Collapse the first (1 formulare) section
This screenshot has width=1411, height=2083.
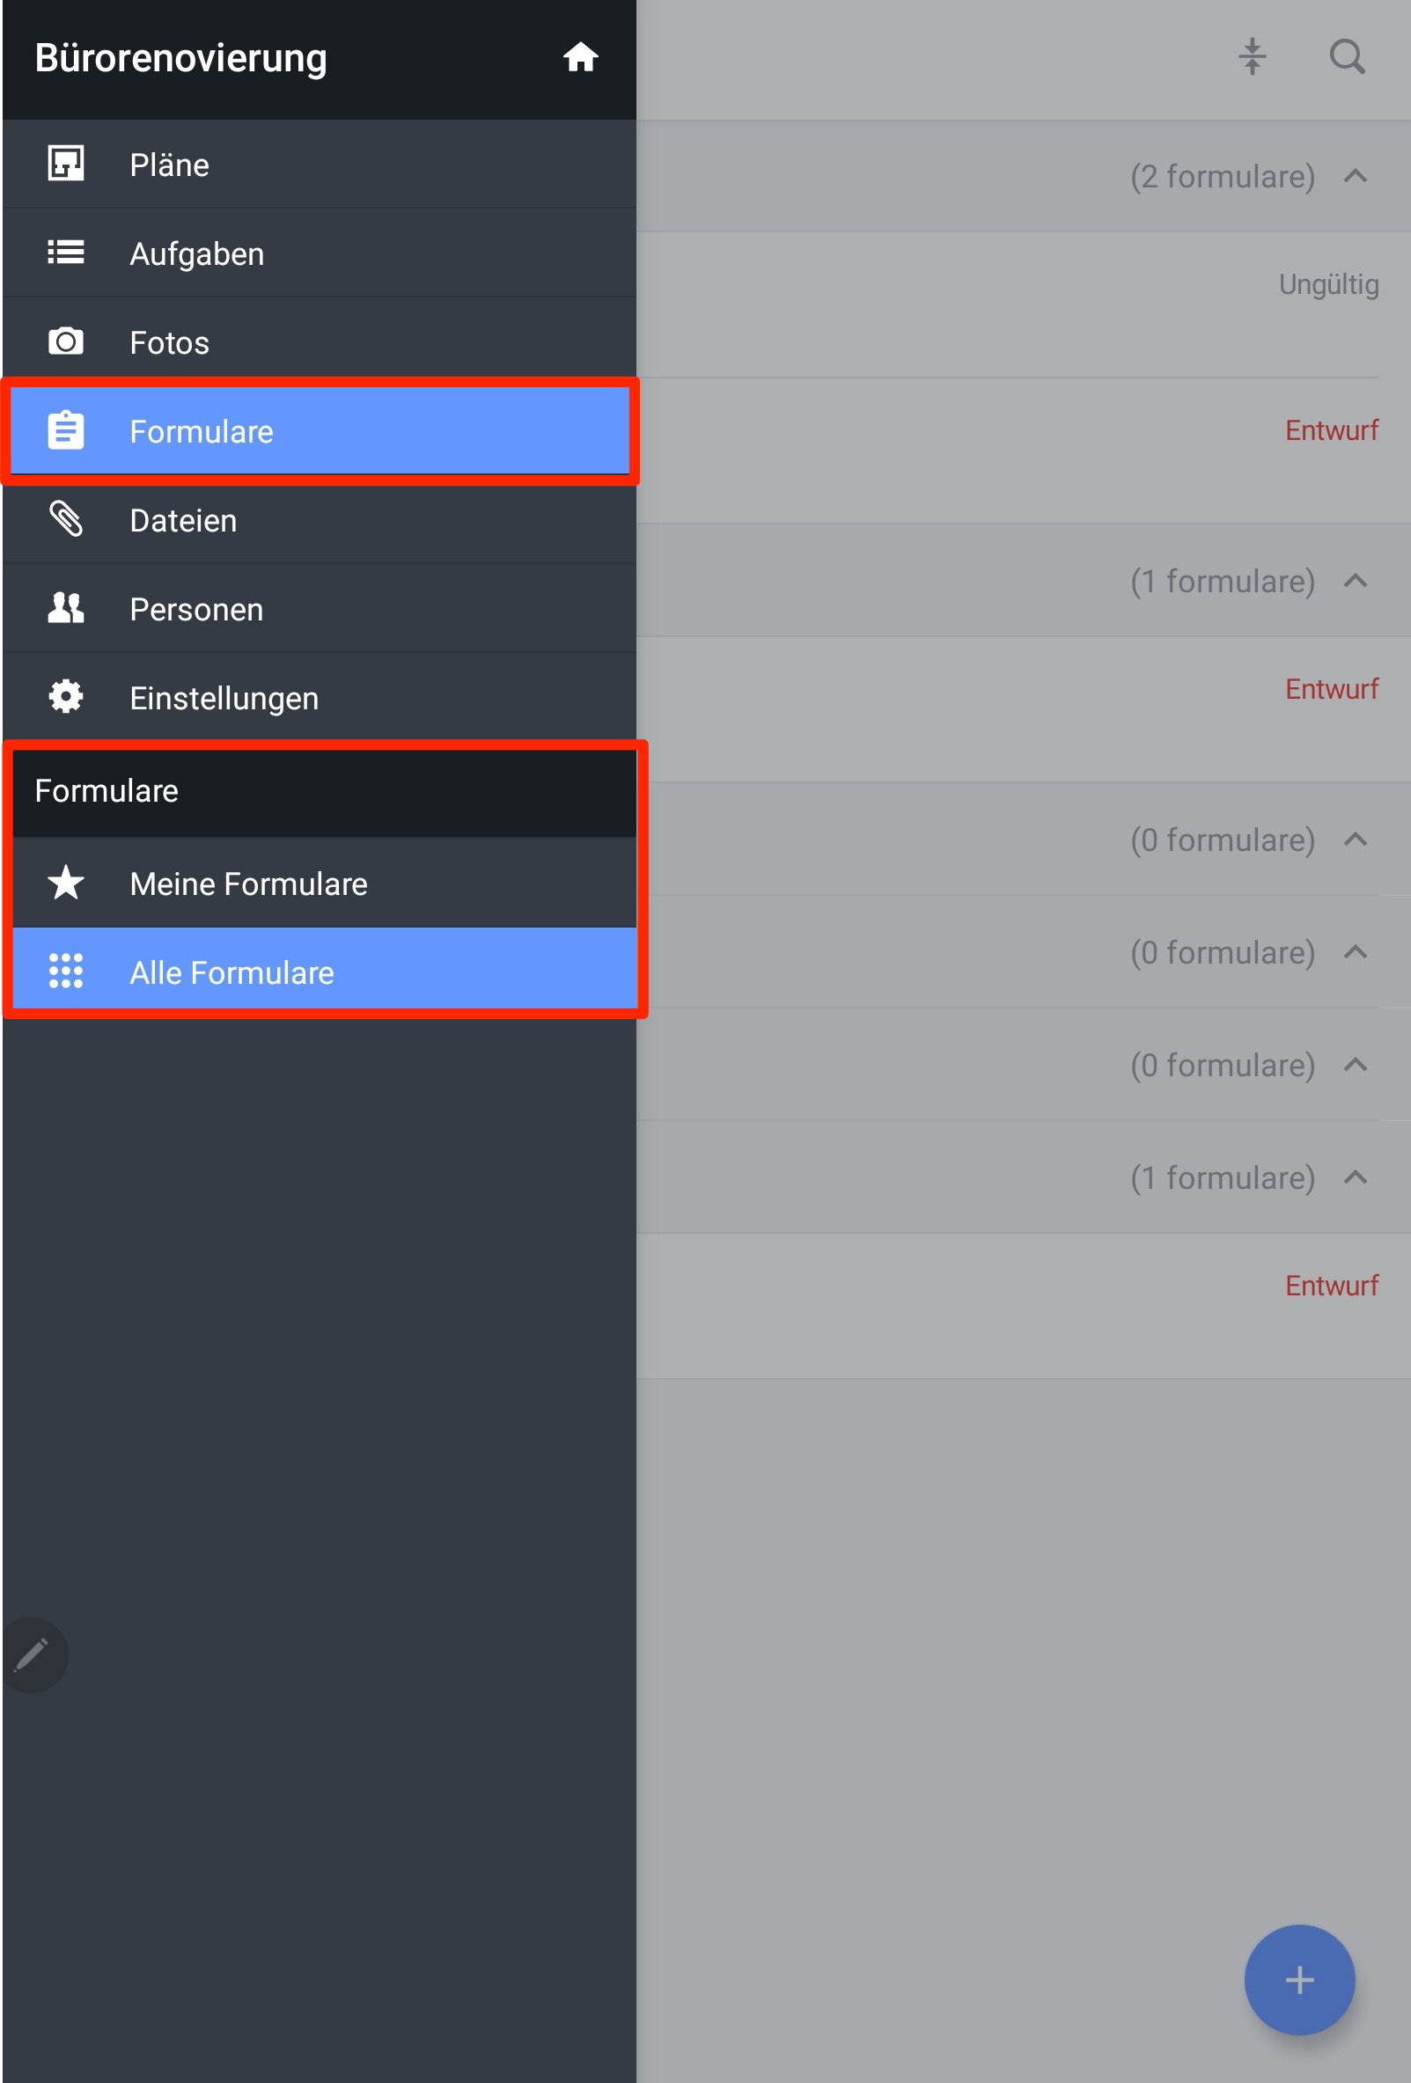click(1356, 581)
